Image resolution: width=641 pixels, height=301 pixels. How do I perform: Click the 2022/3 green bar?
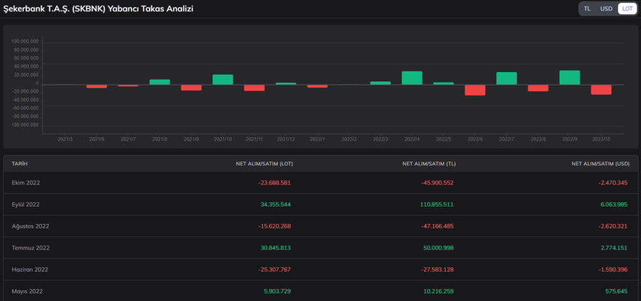click(x=380, y=83)
